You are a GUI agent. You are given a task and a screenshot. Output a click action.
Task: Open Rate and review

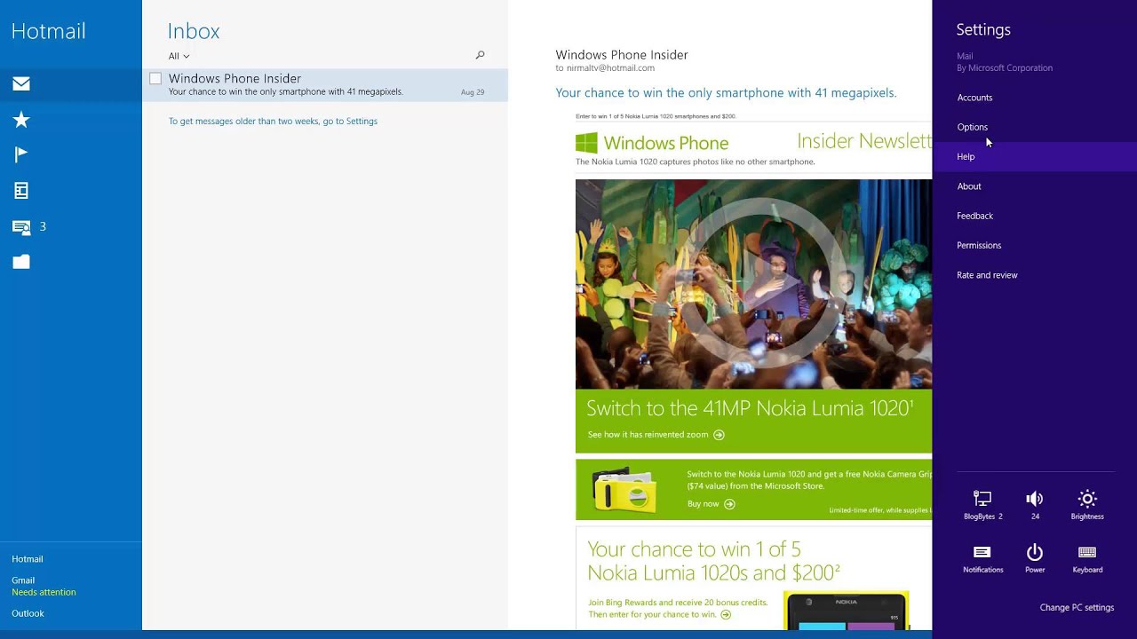point(987,275)
